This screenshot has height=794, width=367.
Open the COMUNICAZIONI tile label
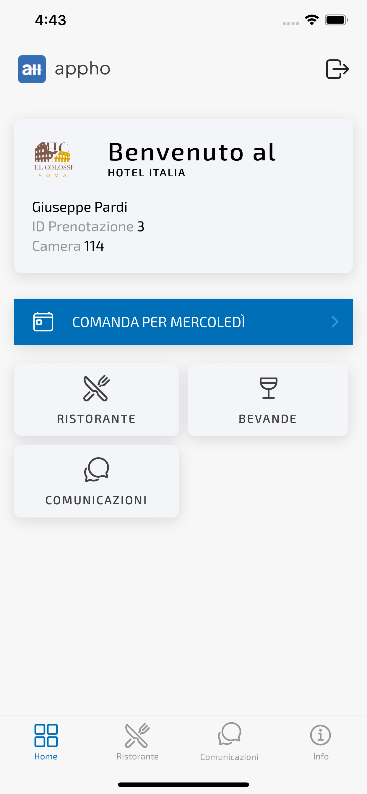(x=97, y=500)
